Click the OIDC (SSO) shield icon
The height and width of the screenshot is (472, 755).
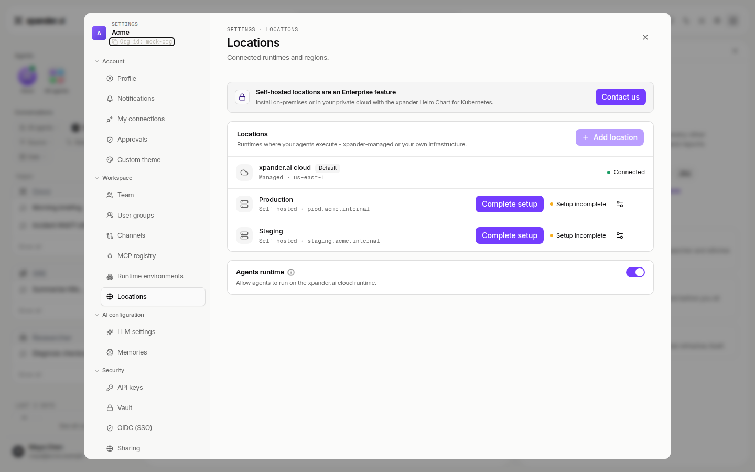[x=110, y=428]
